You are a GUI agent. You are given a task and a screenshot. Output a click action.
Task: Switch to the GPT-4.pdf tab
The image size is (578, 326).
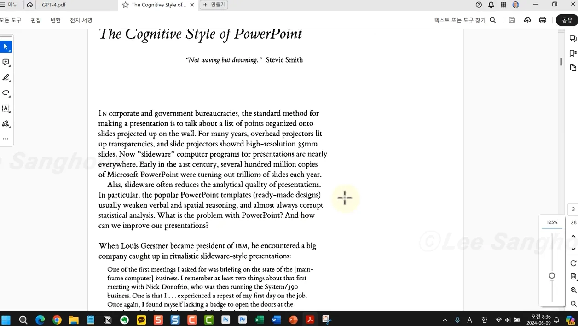click(53, 5)
